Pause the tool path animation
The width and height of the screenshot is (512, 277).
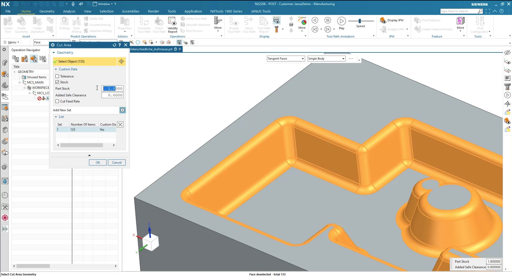point(327,20)
